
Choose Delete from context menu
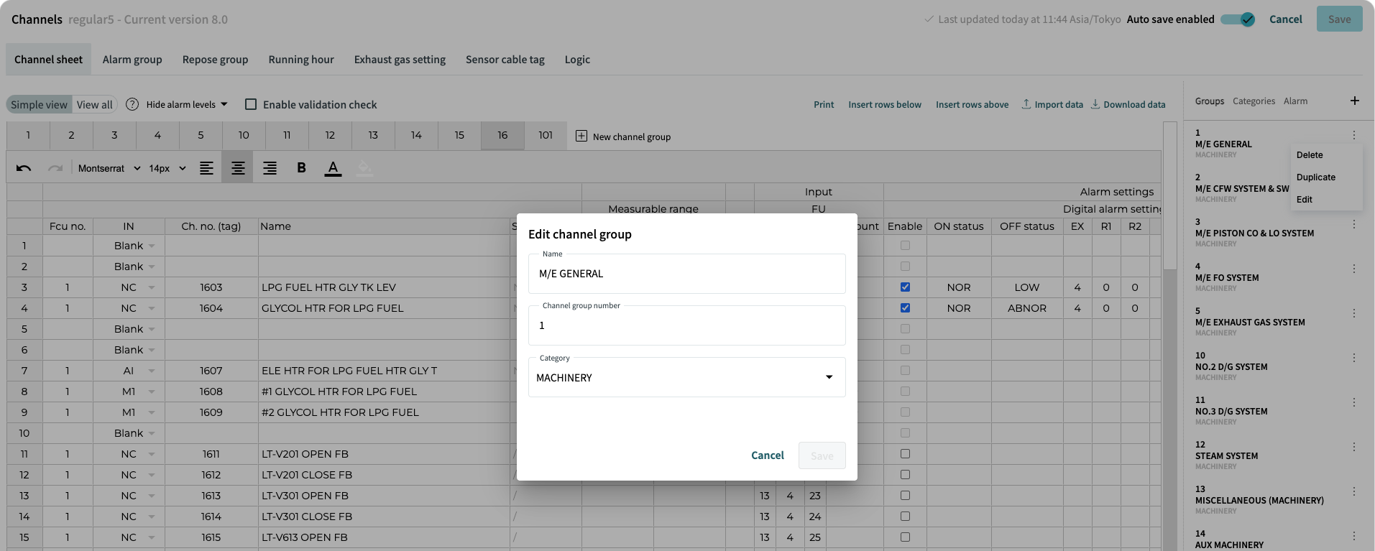(1310, 155)
